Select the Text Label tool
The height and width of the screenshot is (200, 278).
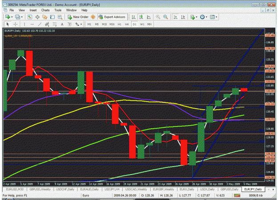click(70, 24)
